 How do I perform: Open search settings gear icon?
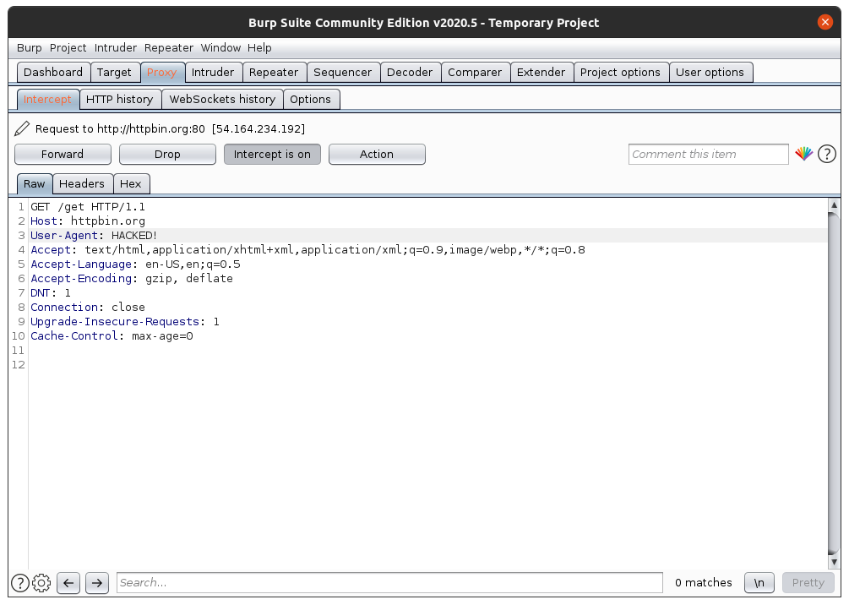[41, 582]
